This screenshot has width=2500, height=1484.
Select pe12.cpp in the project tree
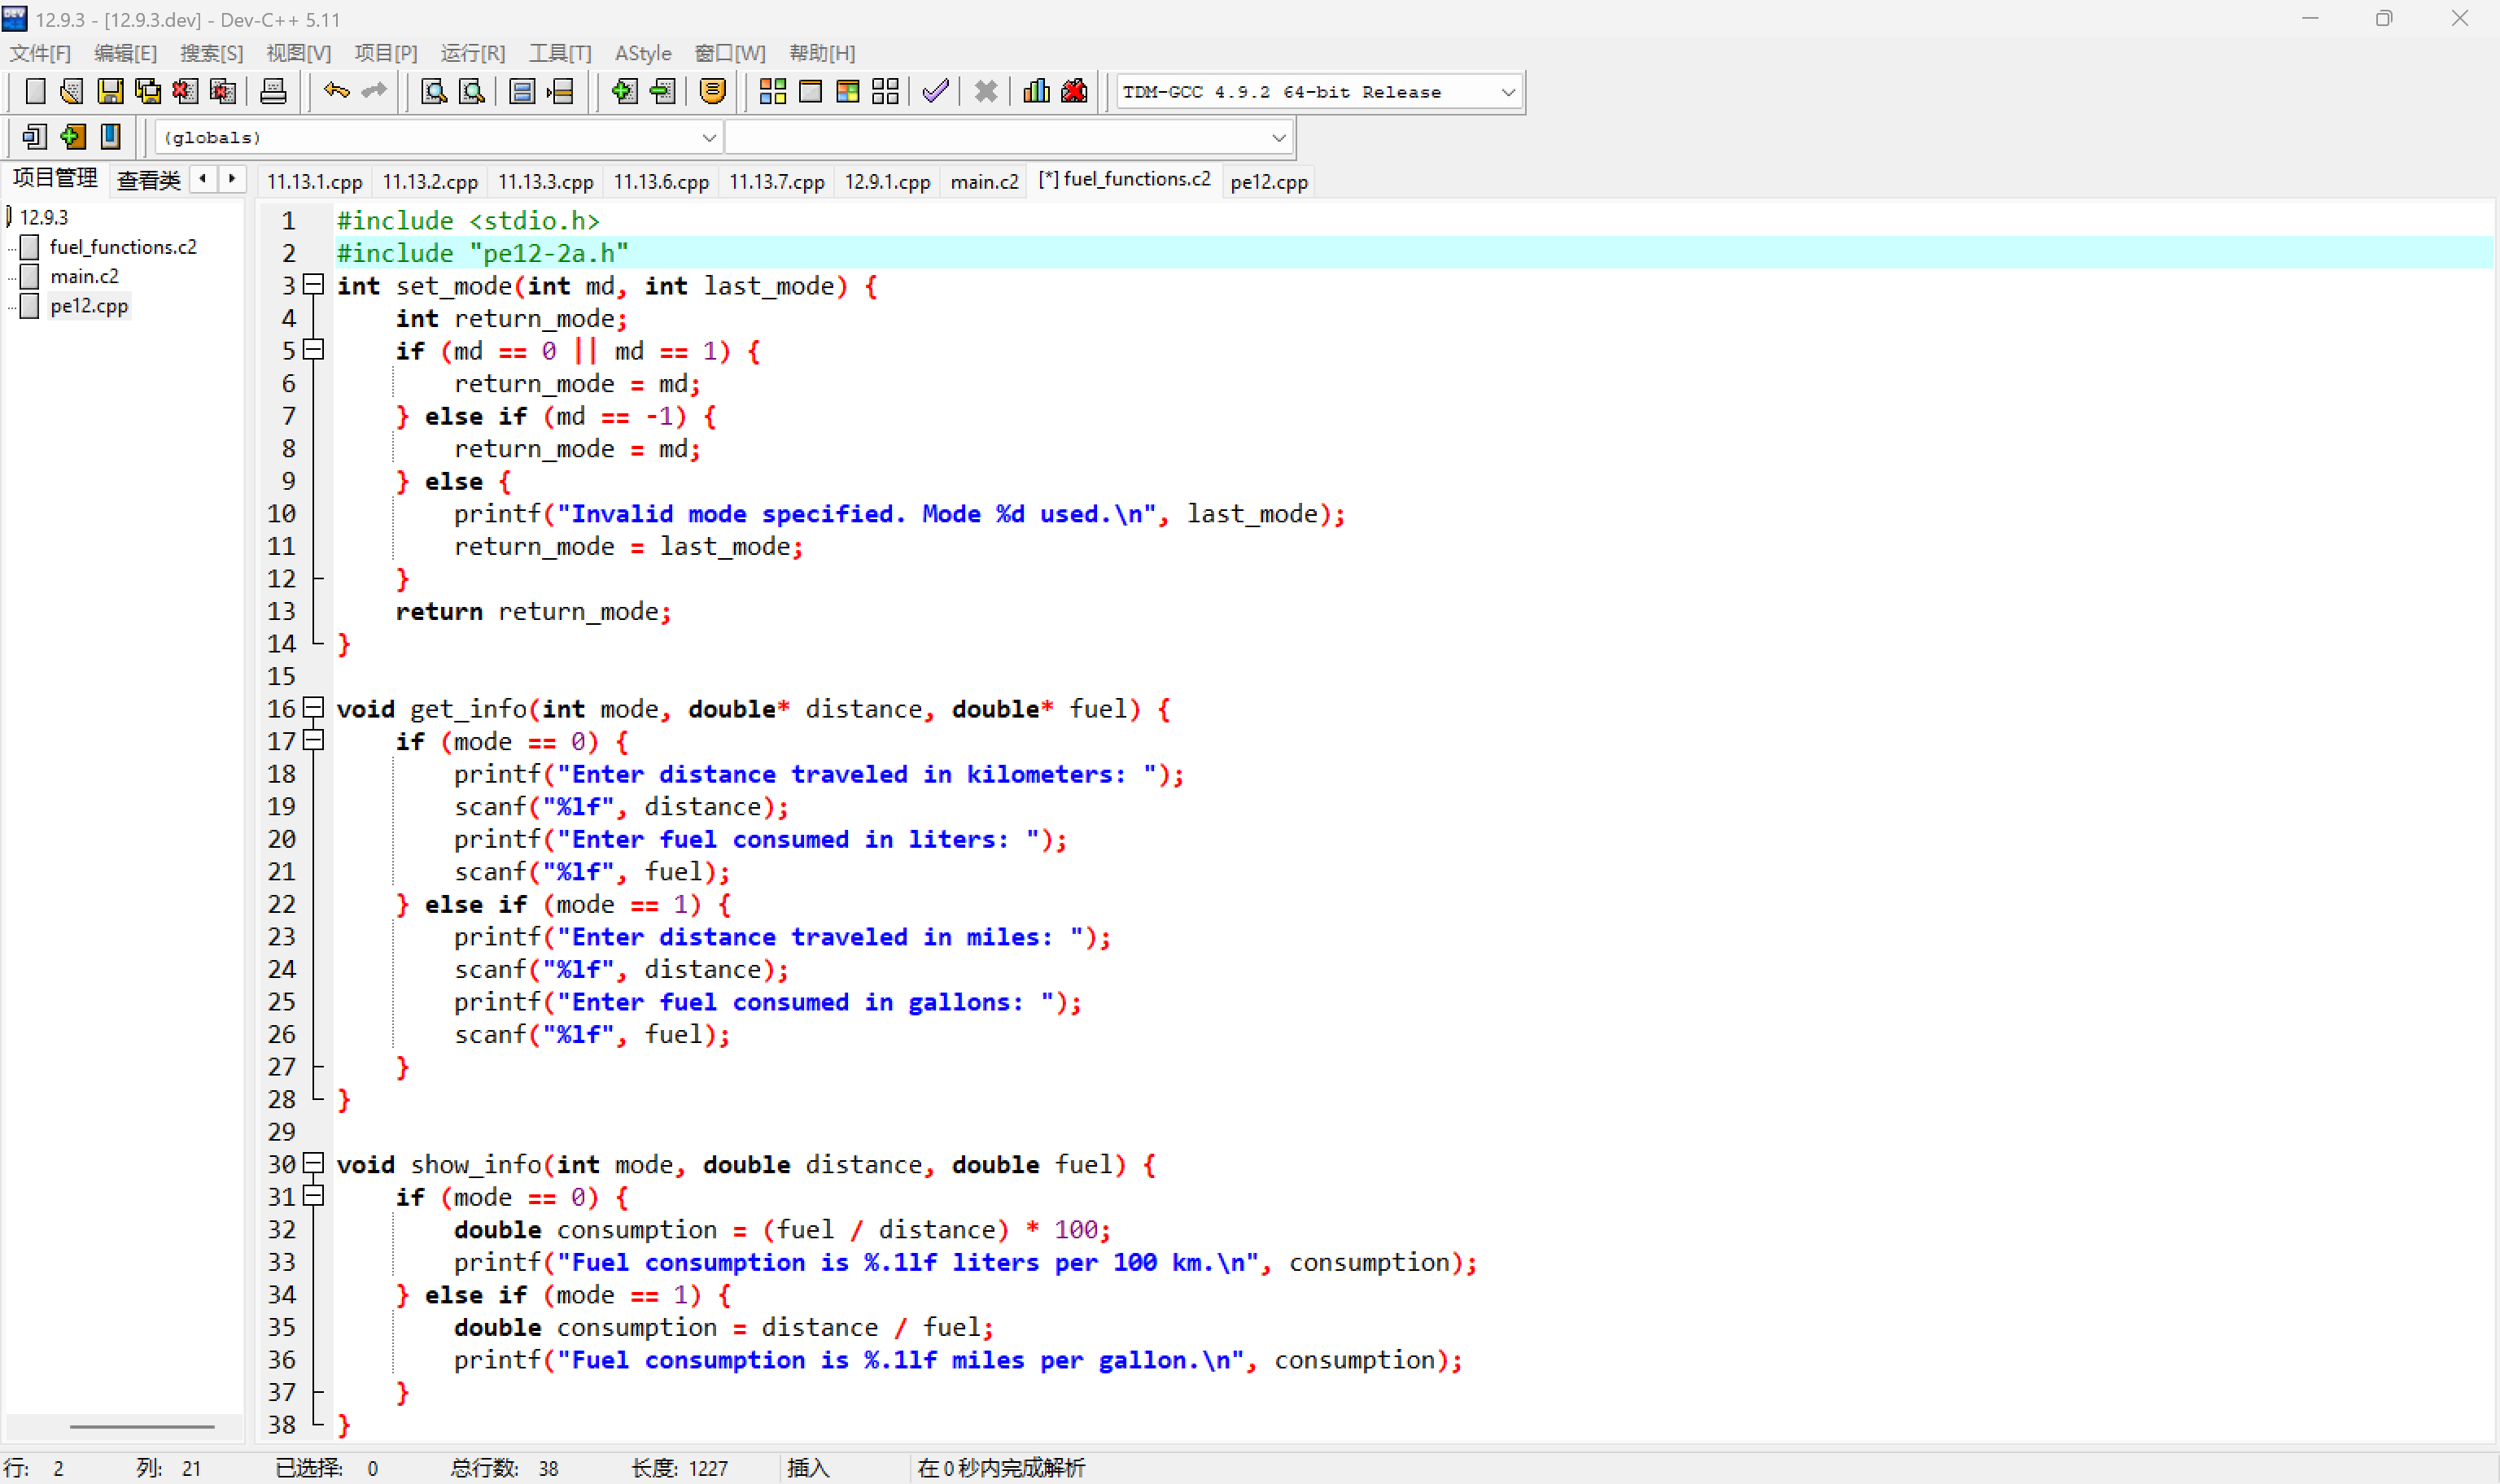tap(89, 306)
